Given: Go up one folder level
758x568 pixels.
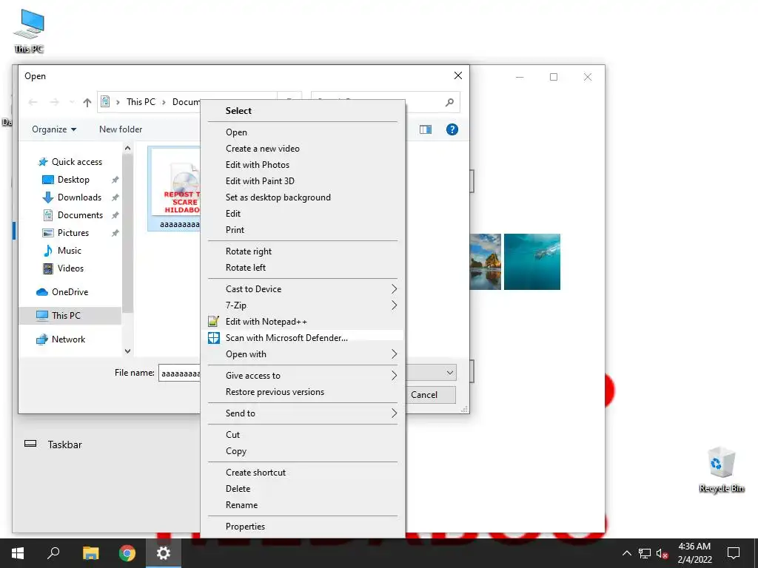Looking at the screenshot, I should pyautogui.click(x=87, y=102).
